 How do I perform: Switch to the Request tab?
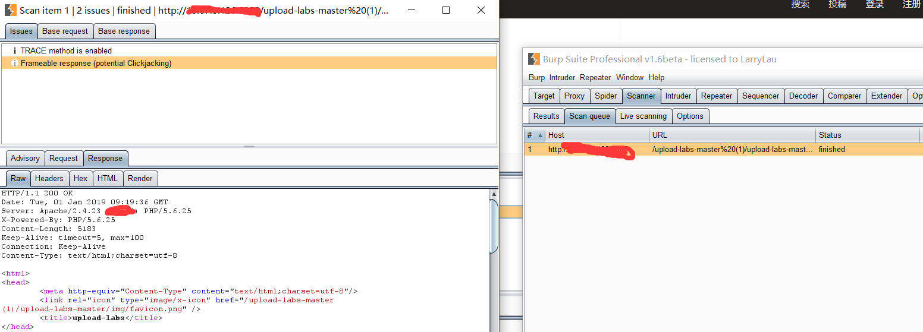[x=64, y=159]
